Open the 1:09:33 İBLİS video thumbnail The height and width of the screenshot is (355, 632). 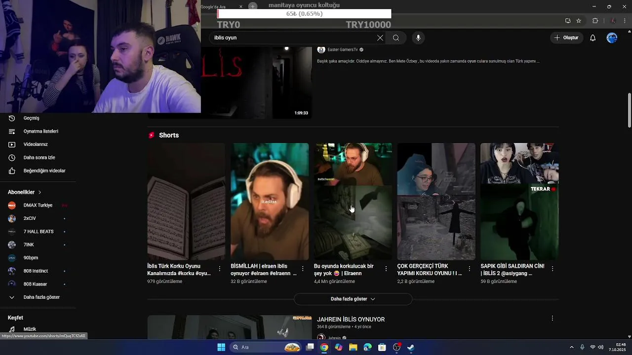pyautogui.click(x=257, y=82)
